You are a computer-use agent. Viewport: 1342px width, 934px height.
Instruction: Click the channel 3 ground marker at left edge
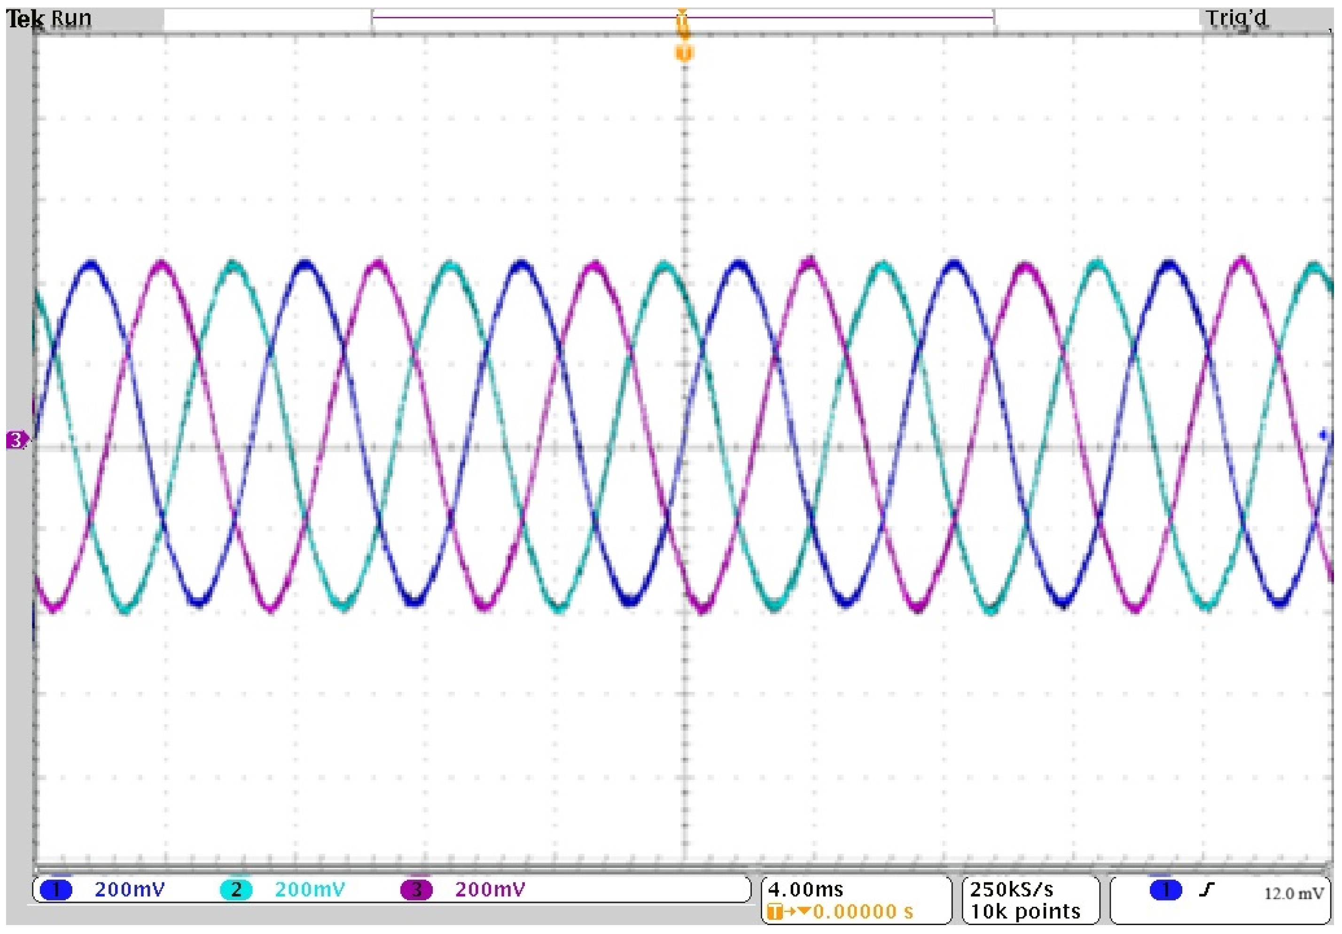16,440
